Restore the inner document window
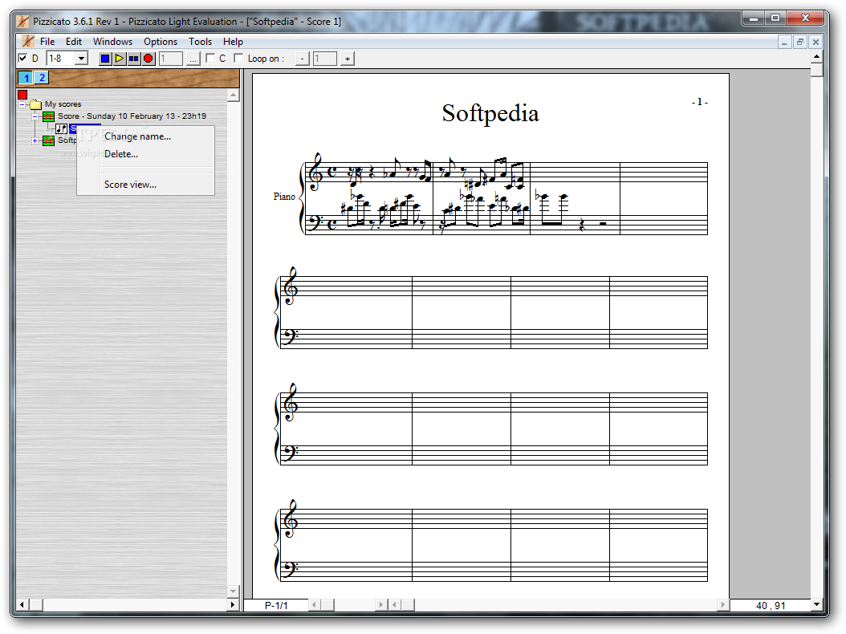Screen dimensions: 846x634 point(800,42)
